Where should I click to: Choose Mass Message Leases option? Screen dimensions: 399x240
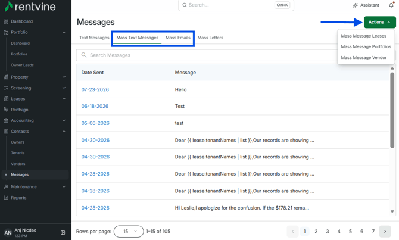(x=364, y=36)
